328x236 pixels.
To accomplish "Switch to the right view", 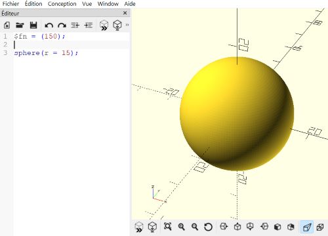I will coord(224,226).
